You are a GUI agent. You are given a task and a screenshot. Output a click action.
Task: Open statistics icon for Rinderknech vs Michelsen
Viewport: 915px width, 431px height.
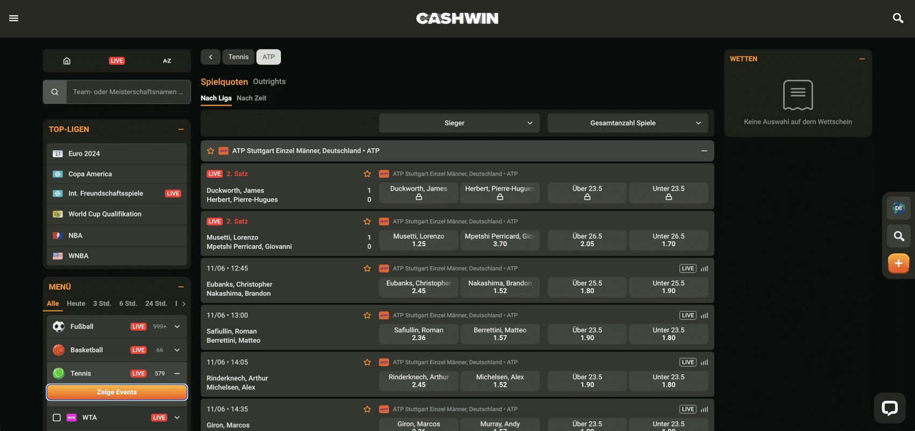click(x=704, y=362)
